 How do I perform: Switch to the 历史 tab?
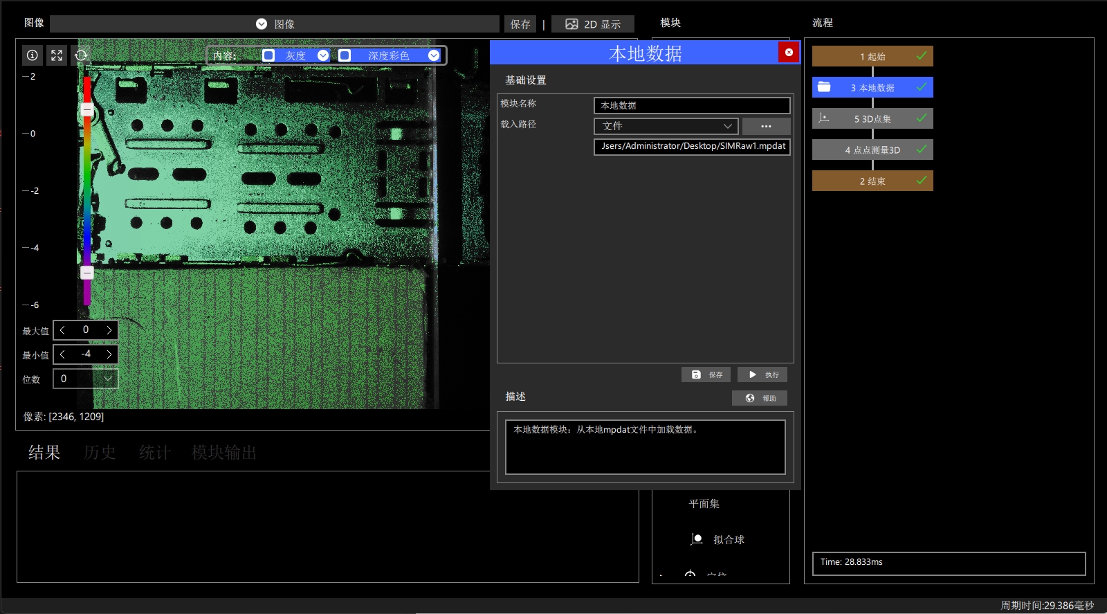100,453
